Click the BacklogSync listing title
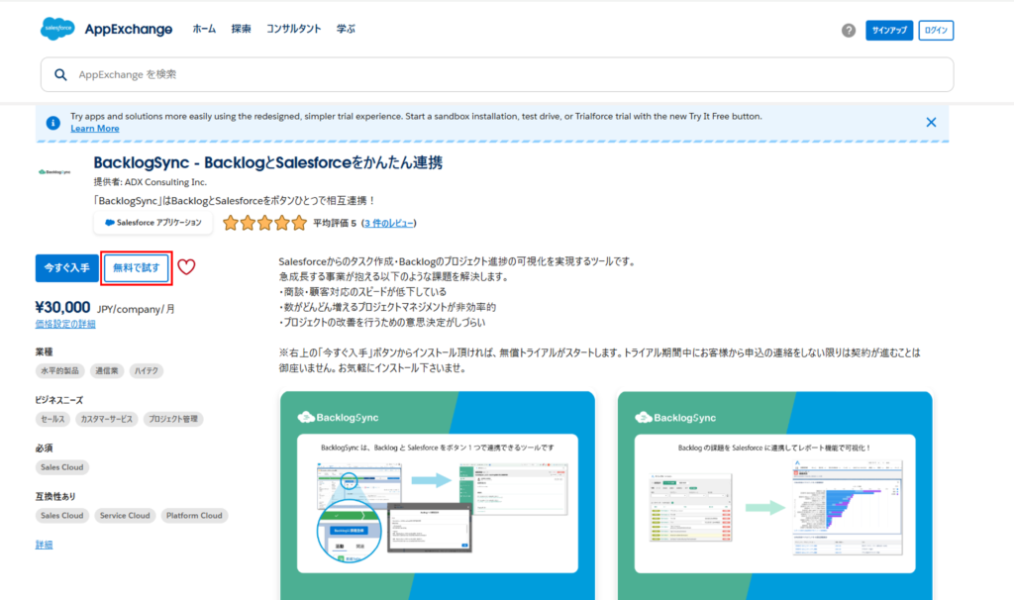This screenshot has height=600, width=1014. point(267,163)
